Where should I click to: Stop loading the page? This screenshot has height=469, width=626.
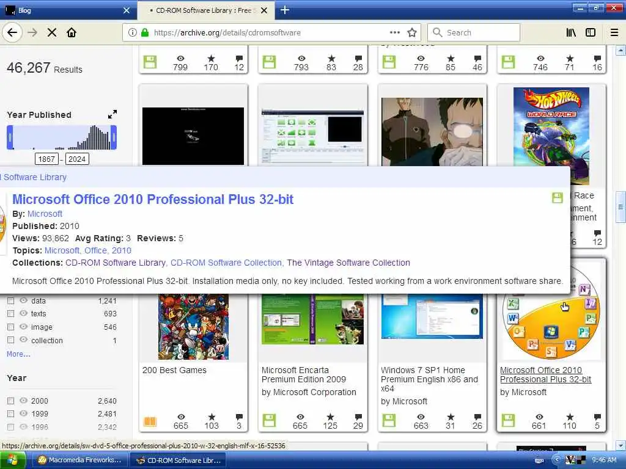(x=52, y=33)
